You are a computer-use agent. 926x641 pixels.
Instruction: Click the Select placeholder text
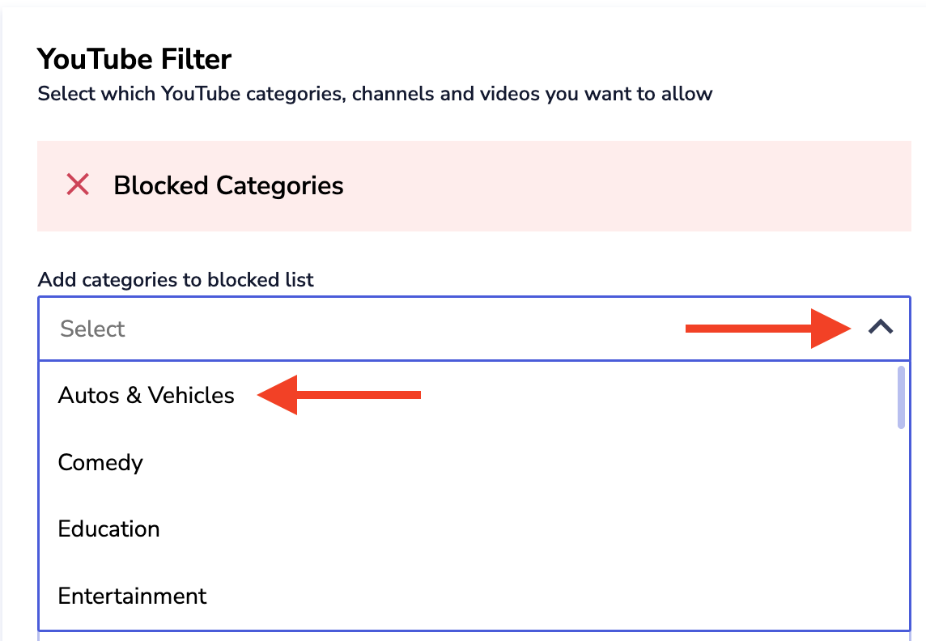click(x=92, y=329)
